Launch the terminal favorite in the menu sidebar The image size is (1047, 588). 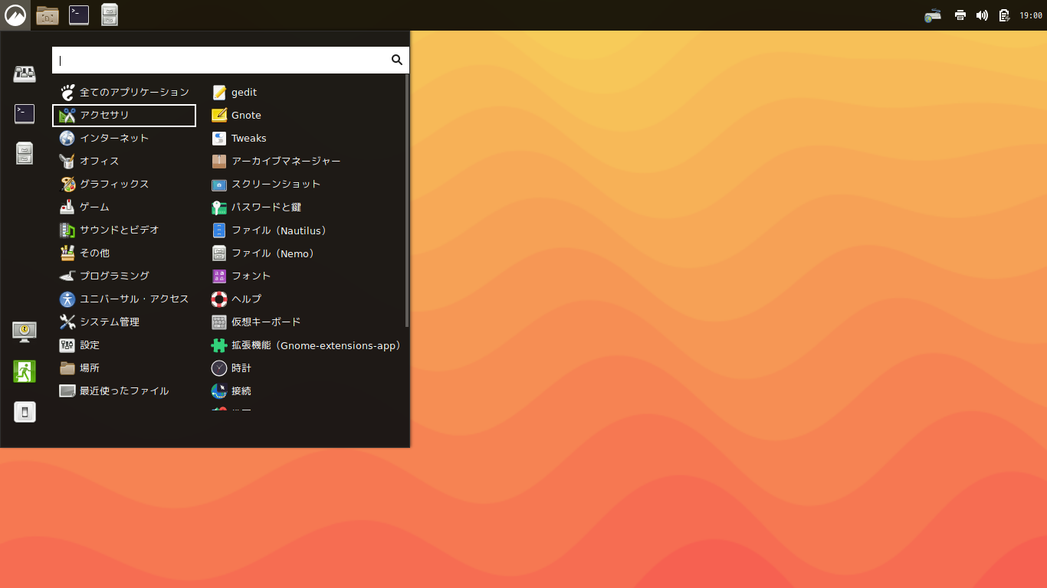25,114
